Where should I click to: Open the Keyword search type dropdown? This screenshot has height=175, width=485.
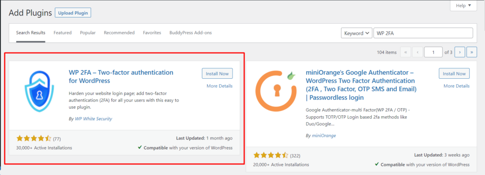pos(357,33)
